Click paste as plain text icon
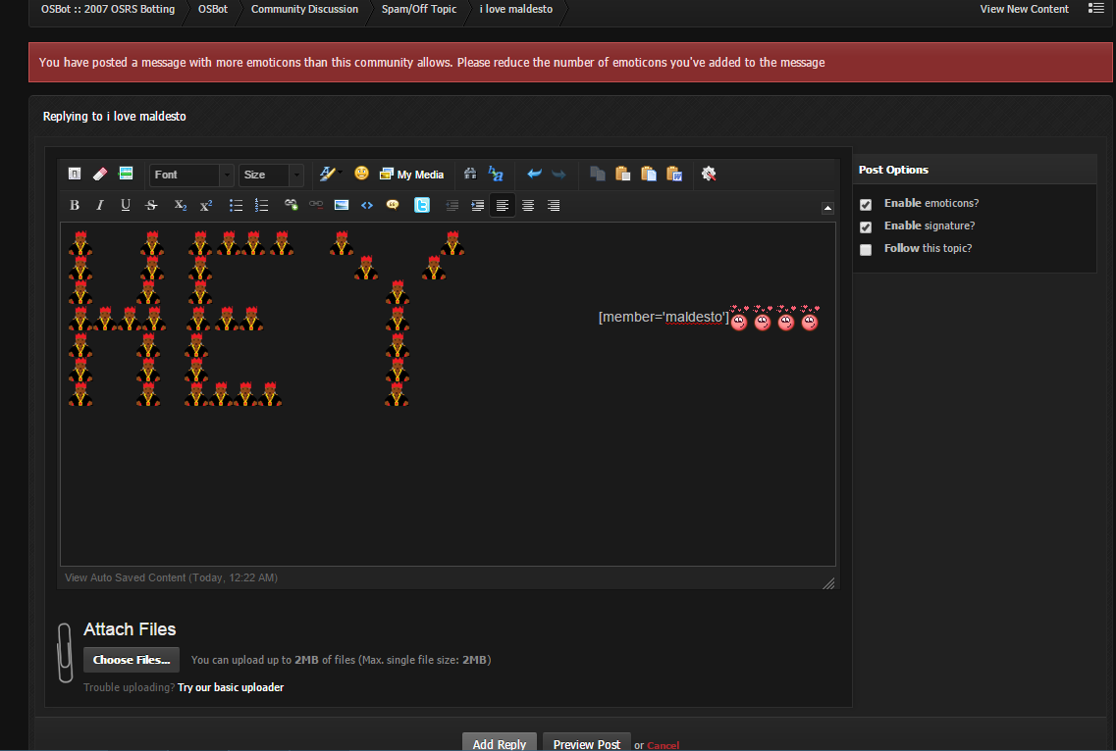 (x=649, y=174)
